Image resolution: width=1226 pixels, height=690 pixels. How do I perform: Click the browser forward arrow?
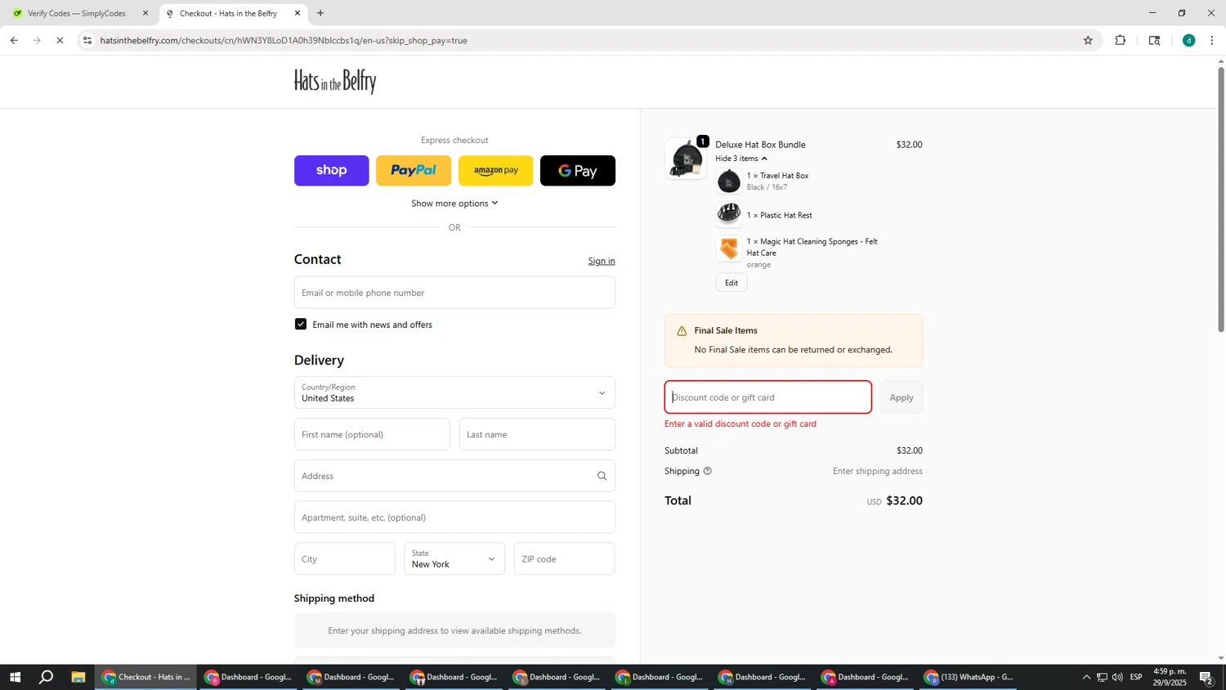37,40
